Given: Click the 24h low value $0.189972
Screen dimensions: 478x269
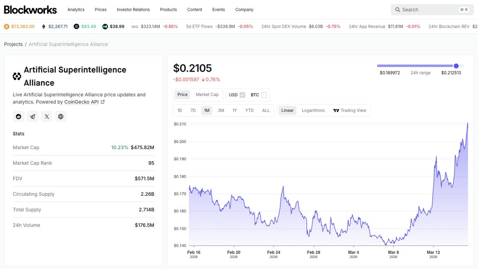Looking at the screenshot, I should pyautogui.click(x=390, y=73).
